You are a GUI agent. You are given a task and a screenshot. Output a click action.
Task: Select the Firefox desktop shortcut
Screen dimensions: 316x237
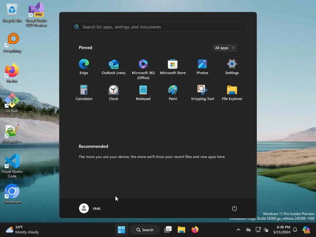tap(12, 73)
